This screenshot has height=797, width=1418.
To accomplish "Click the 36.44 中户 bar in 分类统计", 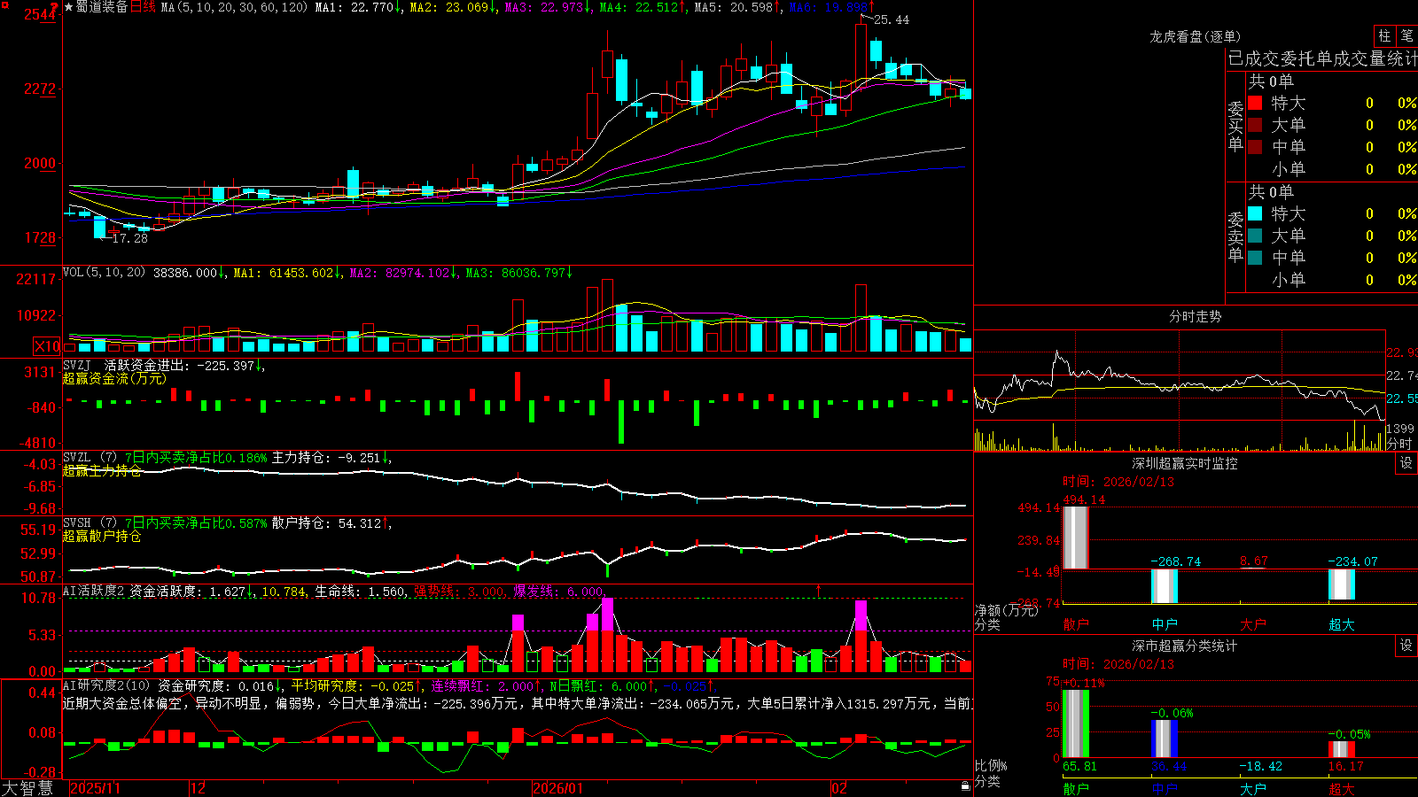I will click(x=1165, y=739).
